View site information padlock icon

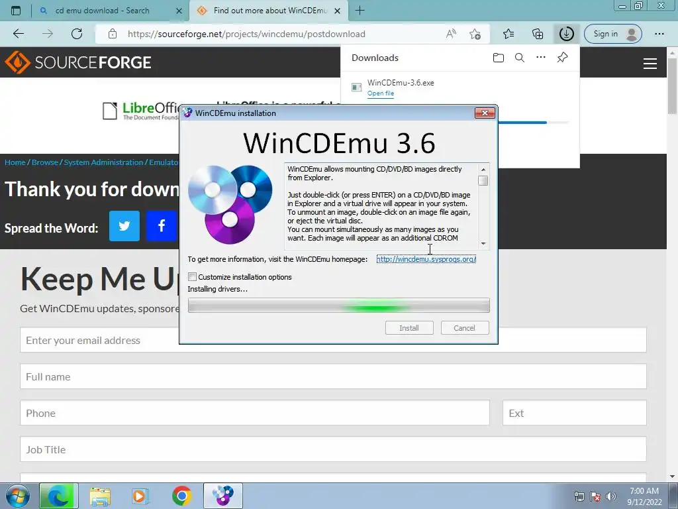coord(113,34)
